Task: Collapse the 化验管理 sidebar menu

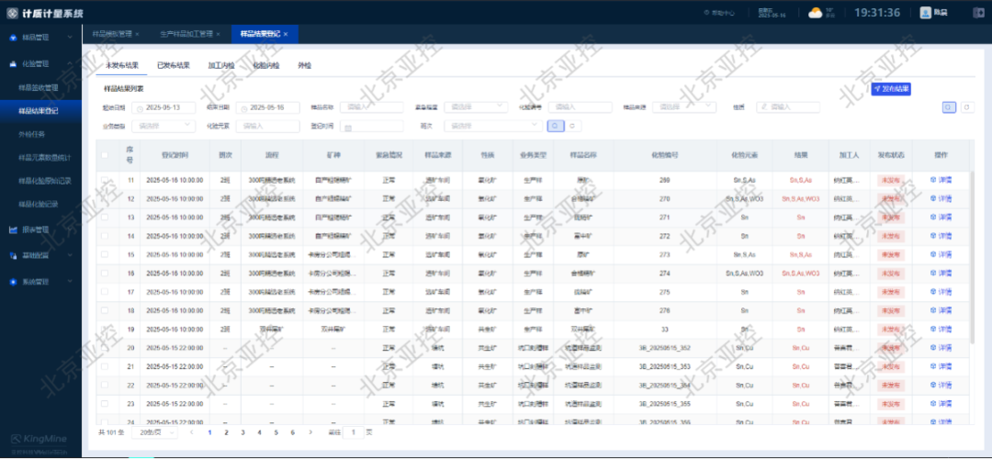Action: click(x=70, y=64)
